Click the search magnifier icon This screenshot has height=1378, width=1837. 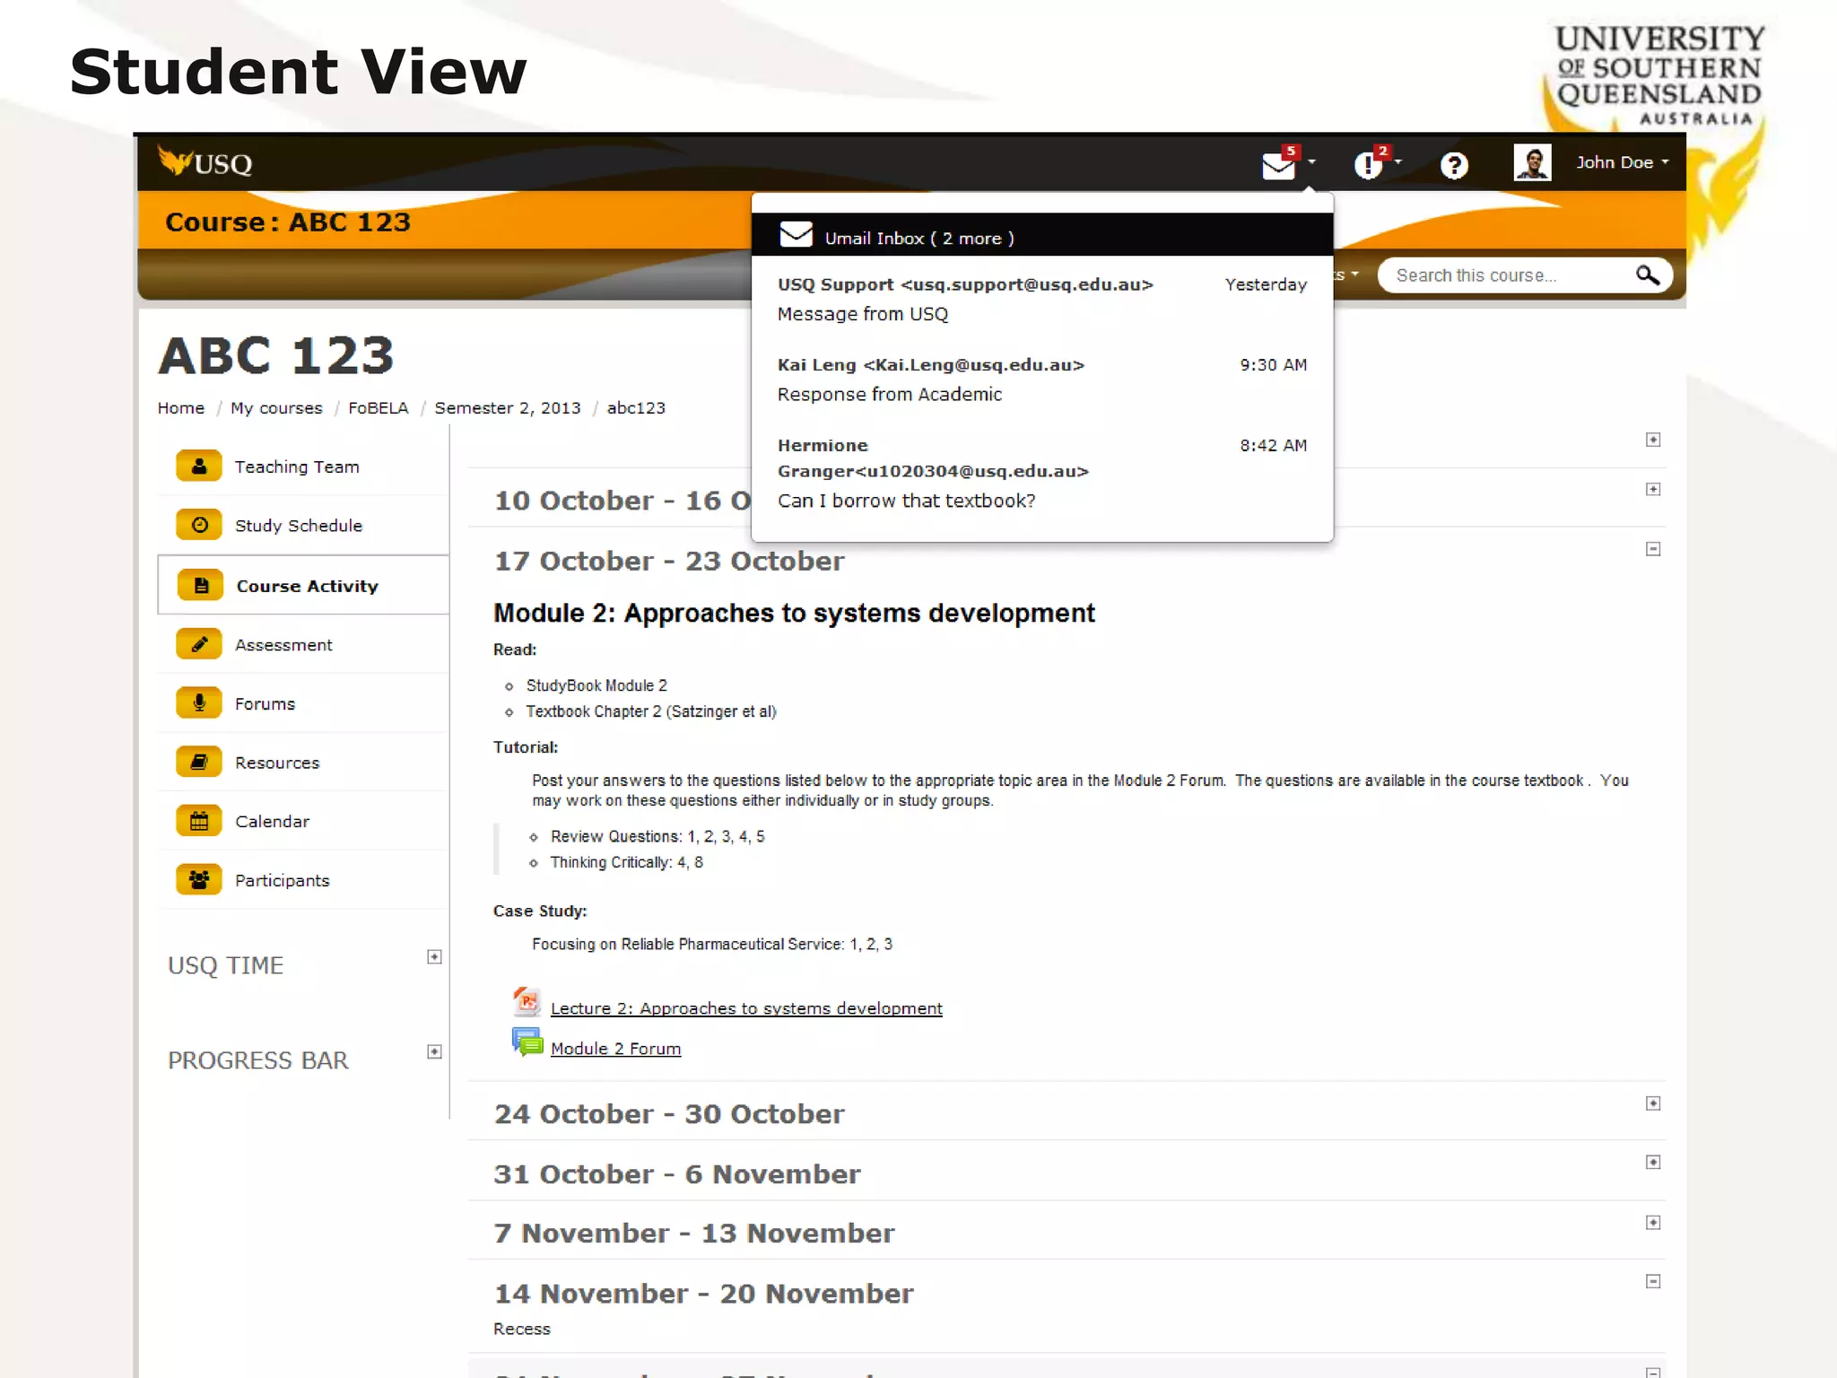(1647, 275)
